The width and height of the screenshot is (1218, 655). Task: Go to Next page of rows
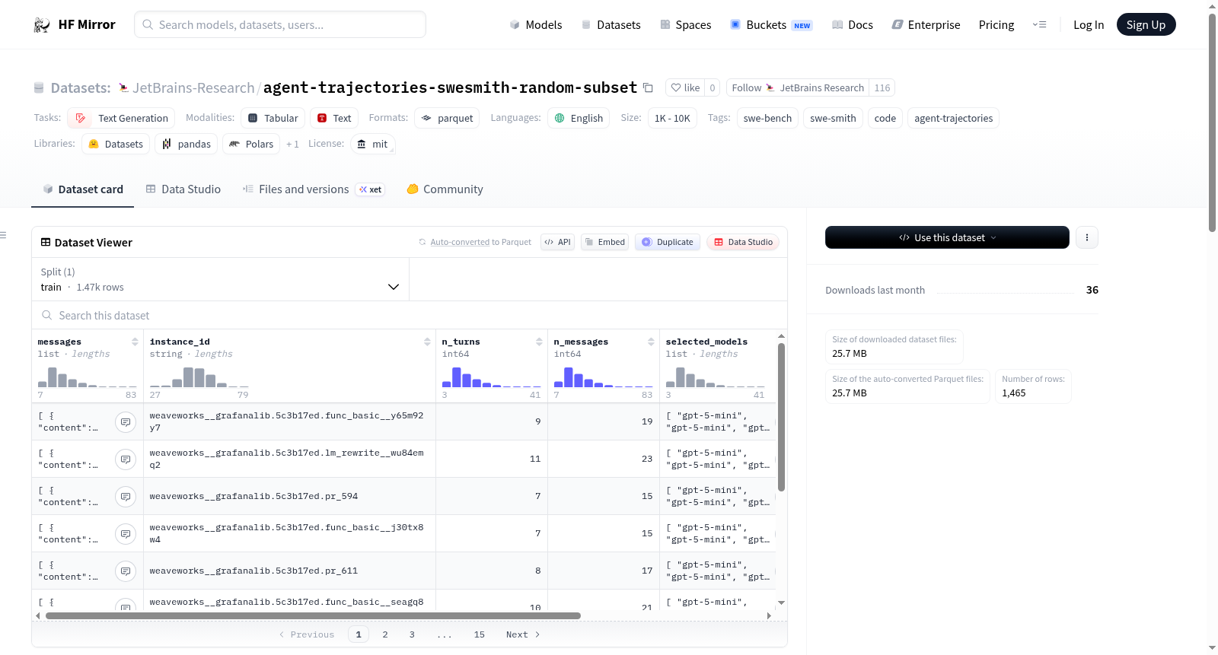coord(523,634)
